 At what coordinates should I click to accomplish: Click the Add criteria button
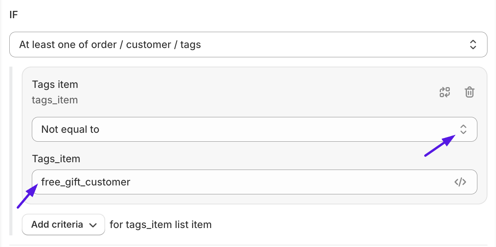point(64,225)
